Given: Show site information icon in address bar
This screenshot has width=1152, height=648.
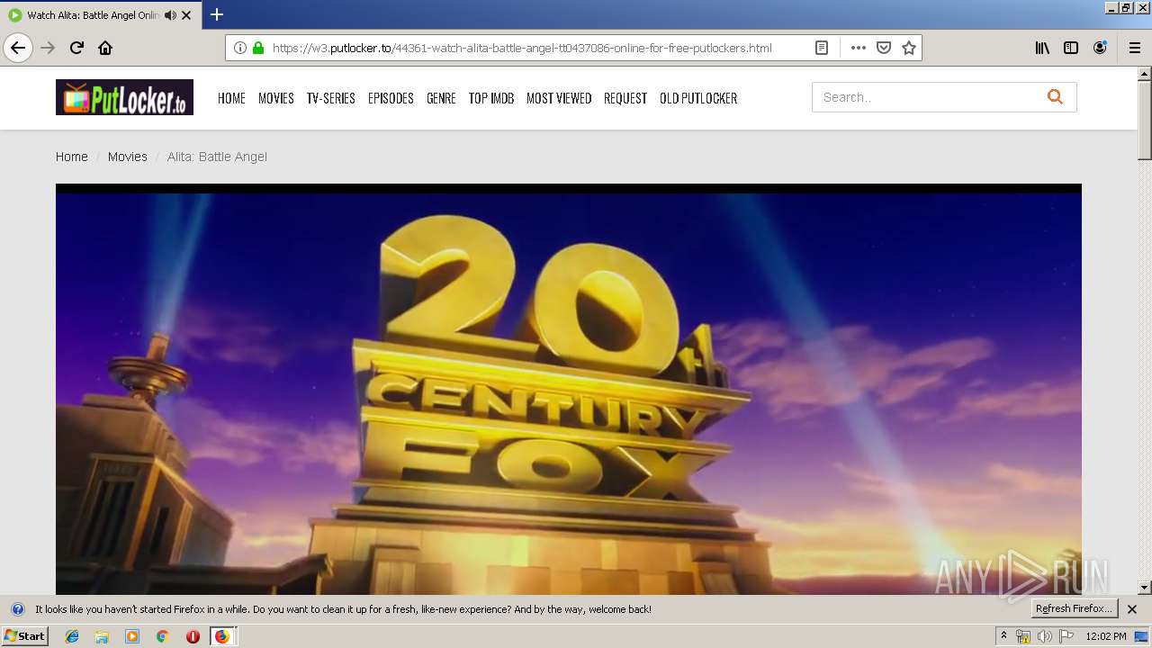Looking at the screenshot, I should pos(240,48).
